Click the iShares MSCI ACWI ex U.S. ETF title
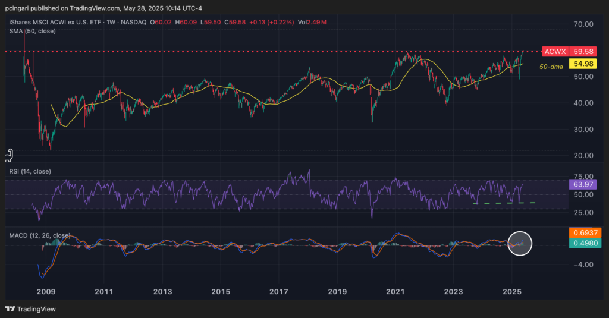Viewport: 609px width, 318px height. coord(55,22)
